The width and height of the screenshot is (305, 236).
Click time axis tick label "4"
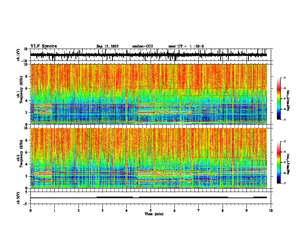pyautogui.click(x=127, y=211)
